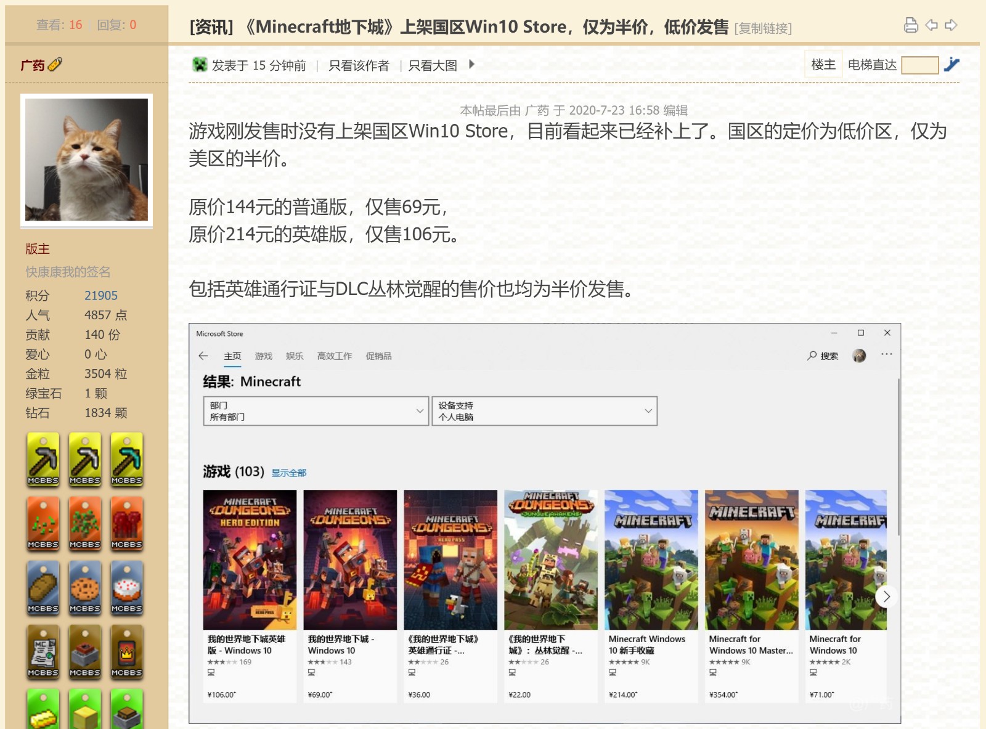This screenshot has height=729, width=986.
Task: Expand the 部门 department dropdown
Action: [x=316, y=411]
